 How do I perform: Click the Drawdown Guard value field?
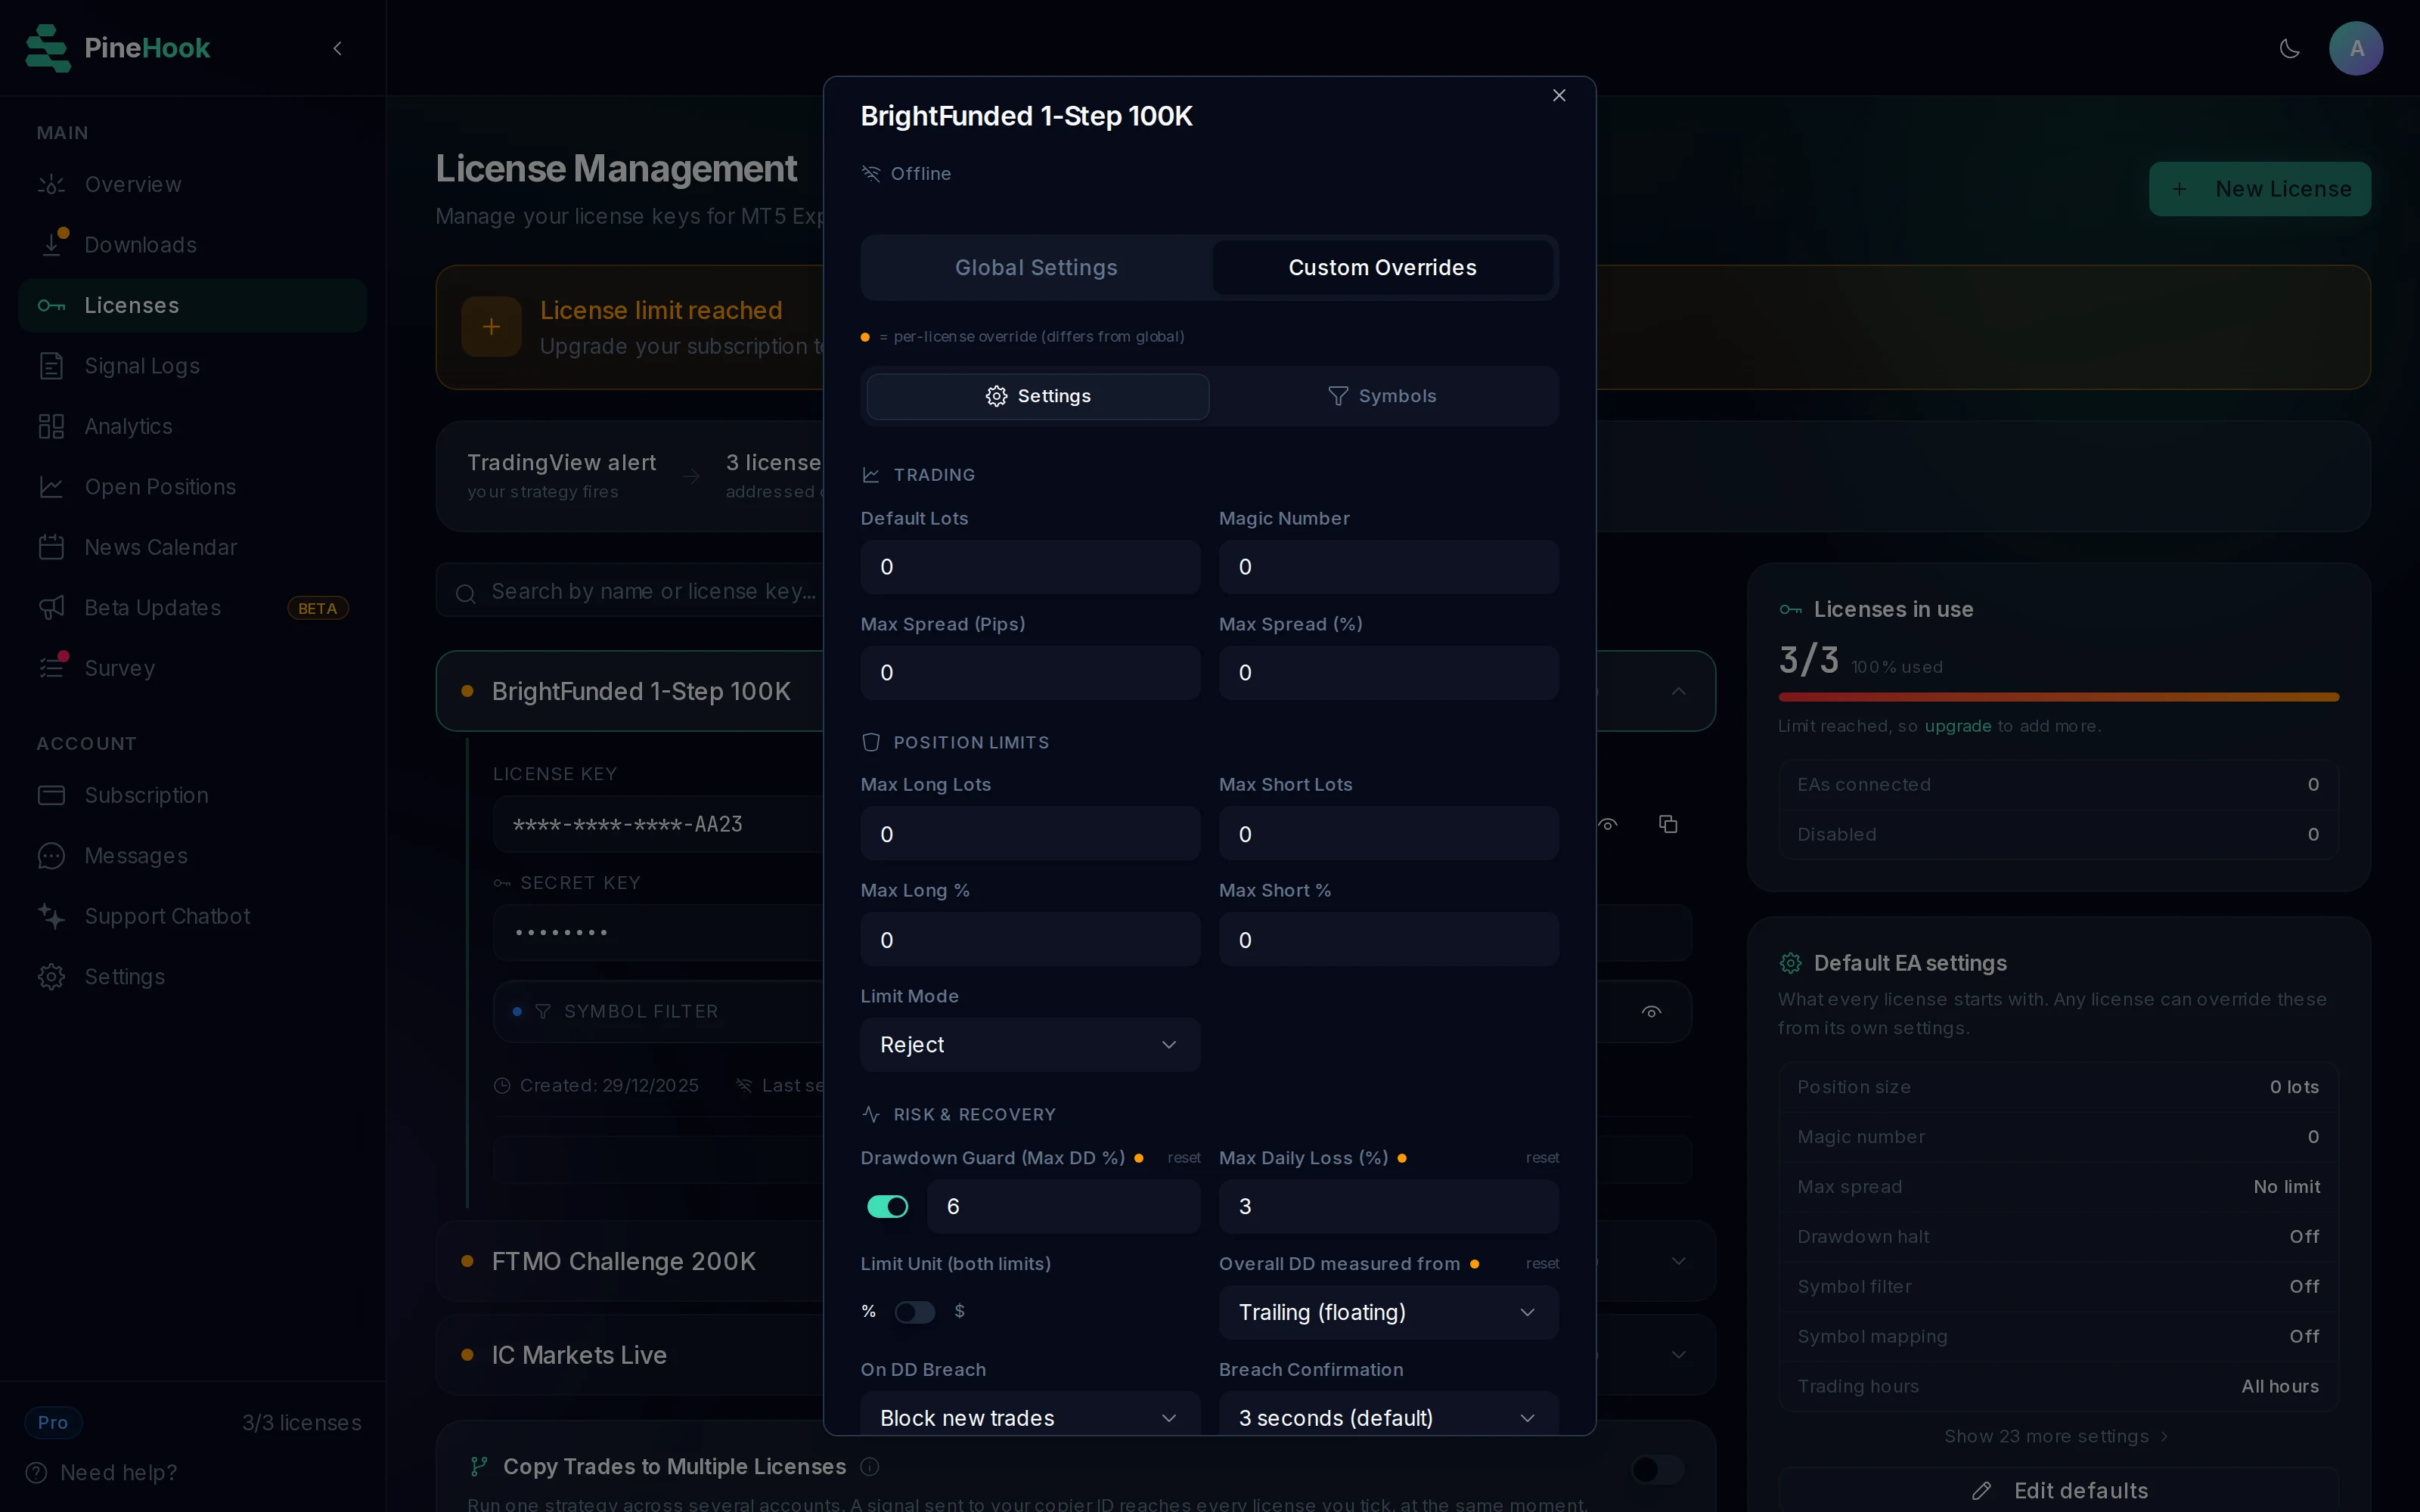[1063, 1207]
